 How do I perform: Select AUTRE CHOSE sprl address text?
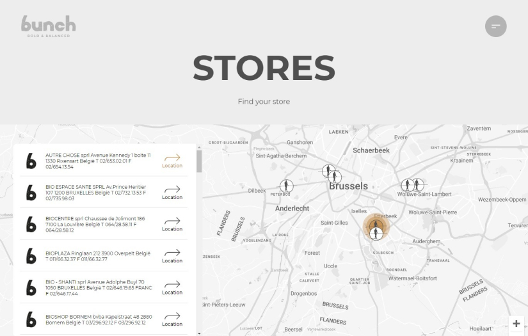coord(99,161)
